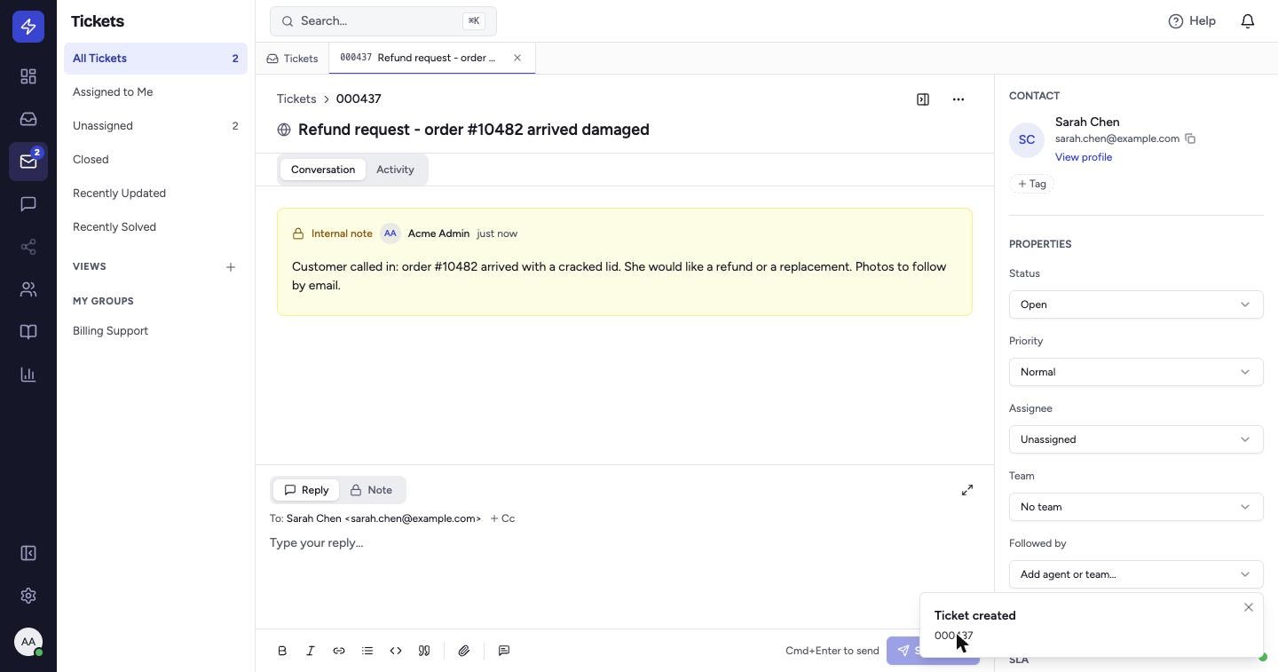This screenshot has width=1278, height=672.
Task: Insert a bulleted list in reply
Action: coord(367,651)
